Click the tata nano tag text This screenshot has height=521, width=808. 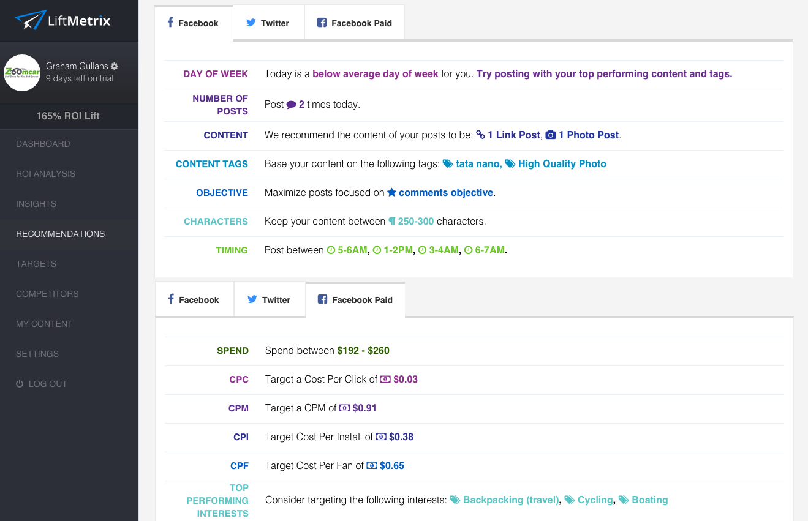click(x=479, y=163)
